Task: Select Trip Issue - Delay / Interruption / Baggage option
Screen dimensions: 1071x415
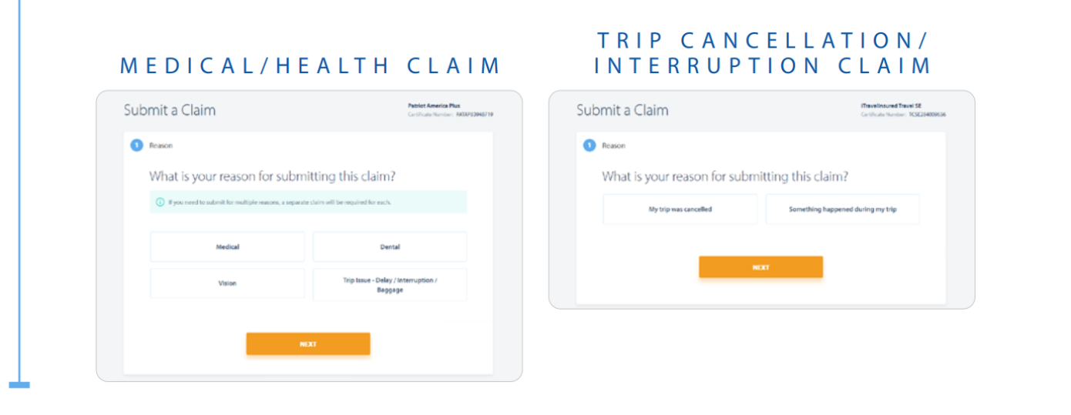Action: [x=390, y=284]
